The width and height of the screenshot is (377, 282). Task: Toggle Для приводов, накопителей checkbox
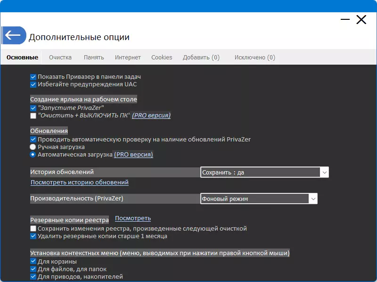click(x=33, y=276)
